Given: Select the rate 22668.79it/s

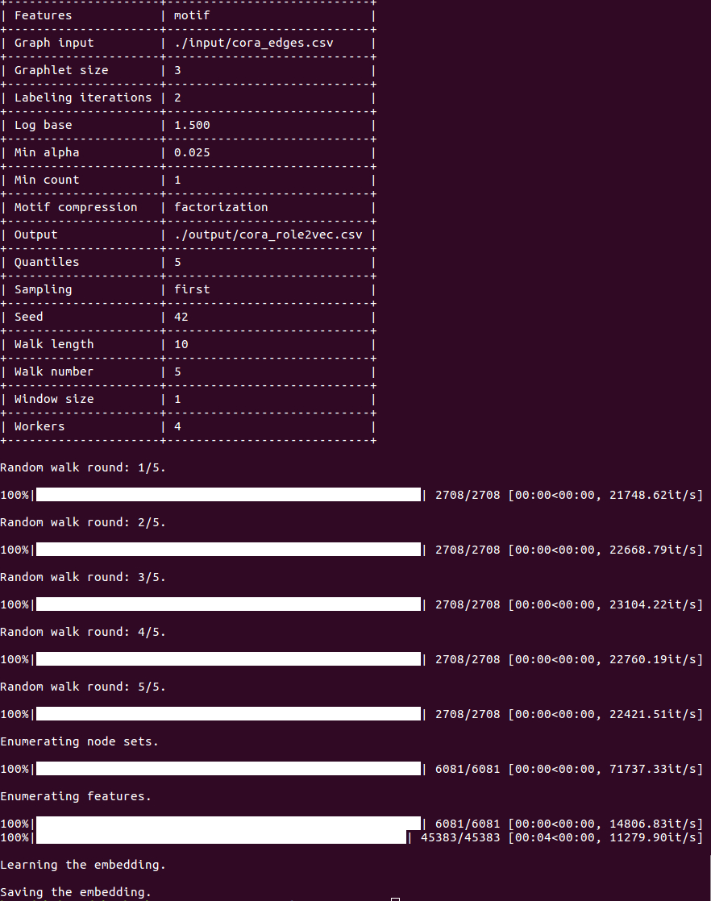Looking at the screenshot, I should 653,550.
